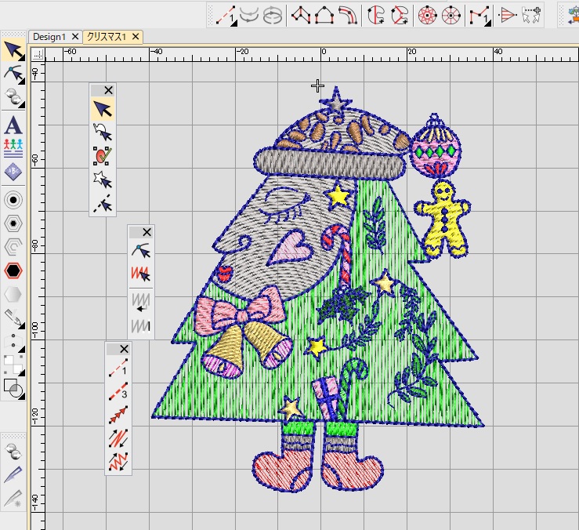Select the pencil freehand tool

(13, 318)
